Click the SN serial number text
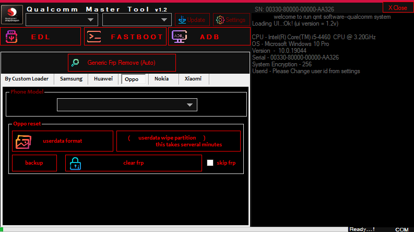 pyautogui.click(x=294, y=9)
